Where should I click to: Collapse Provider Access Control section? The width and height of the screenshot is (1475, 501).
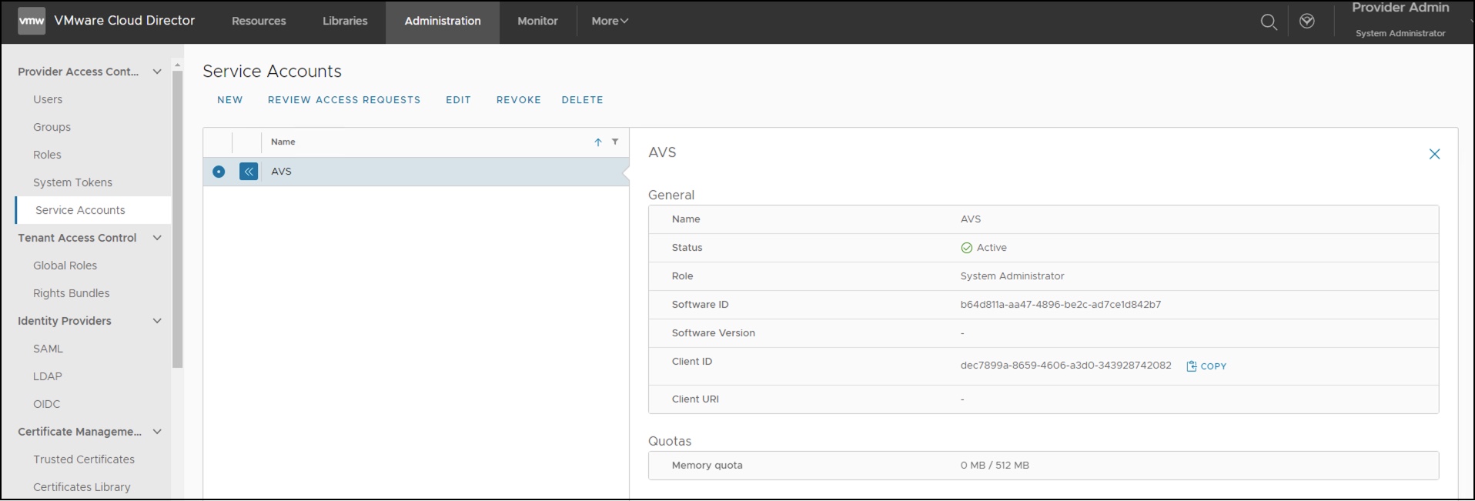[157, 72]
